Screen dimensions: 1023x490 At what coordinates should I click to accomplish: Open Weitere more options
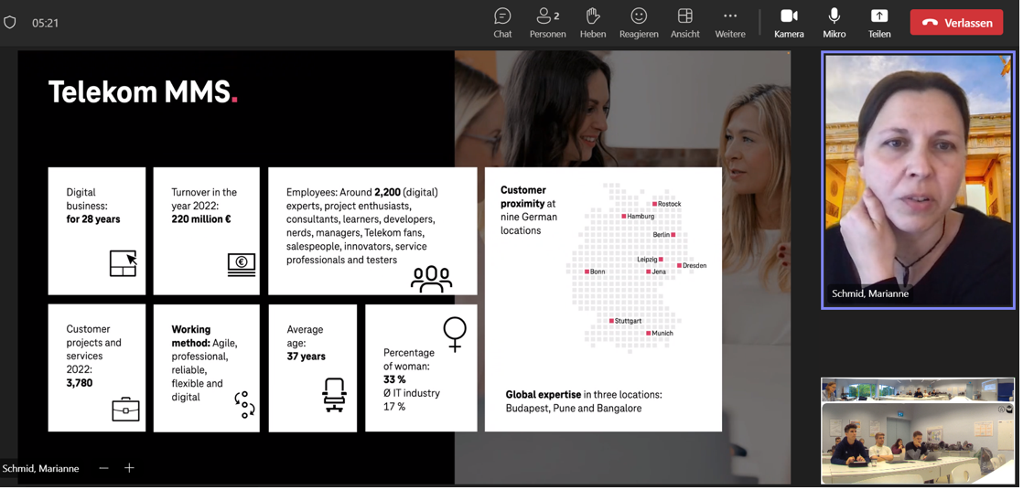(730, 23)
